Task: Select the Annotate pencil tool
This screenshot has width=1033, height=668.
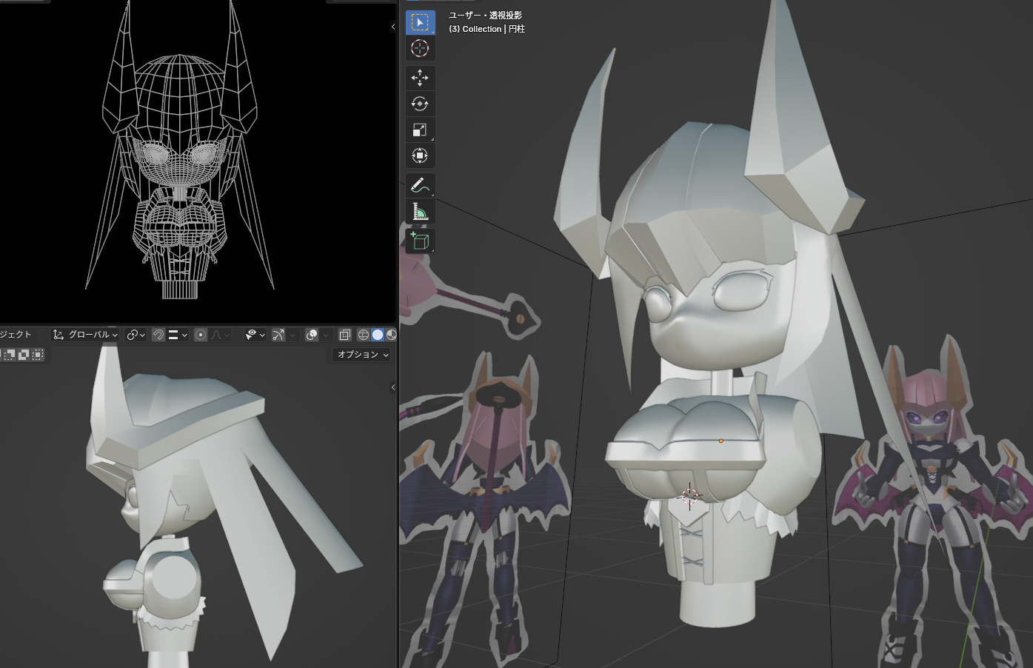Action: [420, 185]
